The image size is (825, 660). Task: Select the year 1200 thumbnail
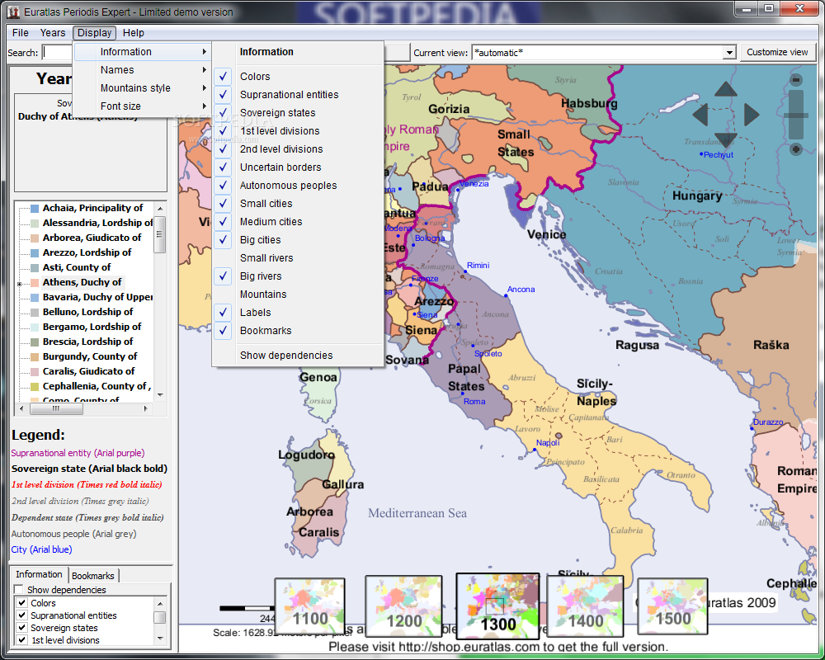click(x=403, y=606)
